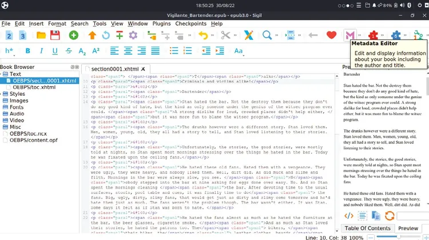The height and width of the screenshot is (240, 429).
Task: Apply superscript formatting
Action: [96, 51]
